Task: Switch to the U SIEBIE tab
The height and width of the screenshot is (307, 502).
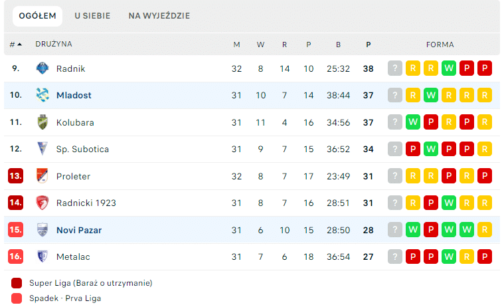Action: pos(92,16)
